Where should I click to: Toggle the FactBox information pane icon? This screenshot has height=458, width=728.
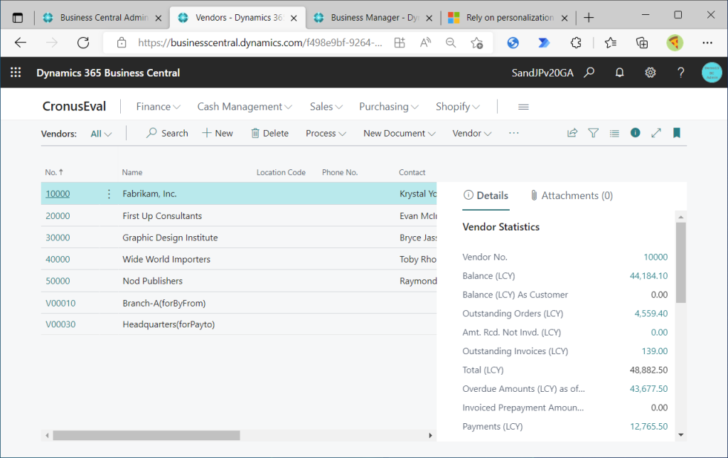[635, 133]
